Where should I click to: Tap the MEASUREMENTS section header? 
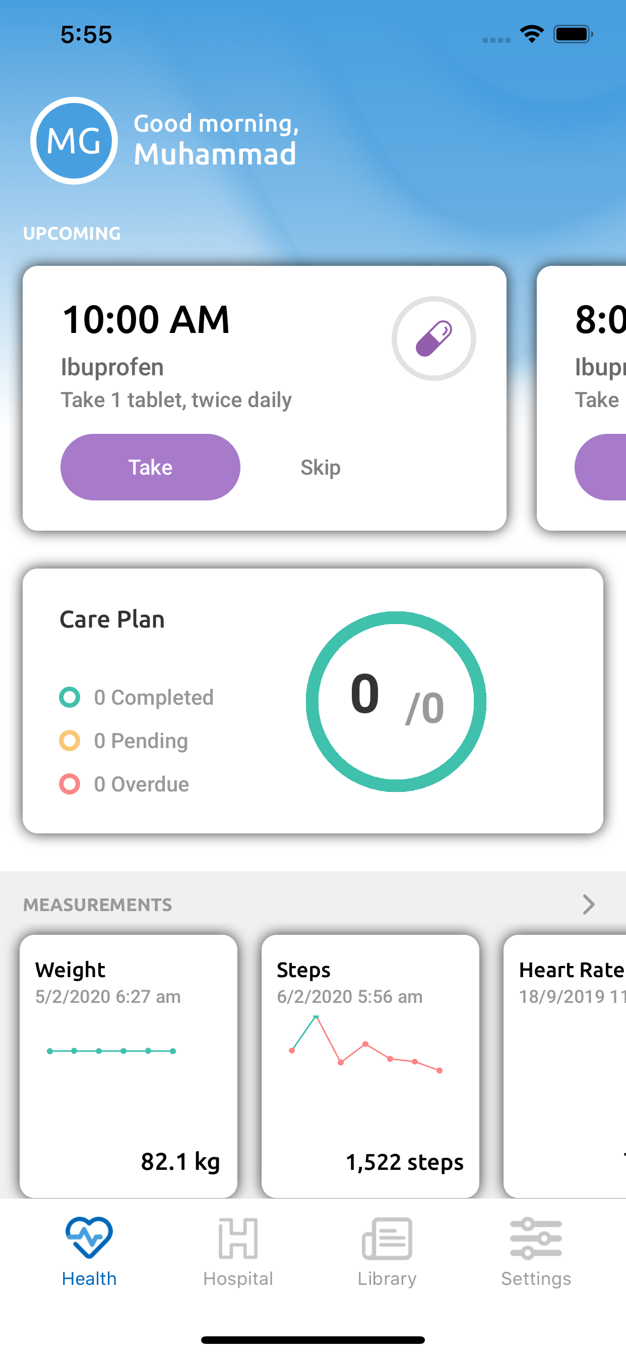pyautogui.click(x=98, y=905)
